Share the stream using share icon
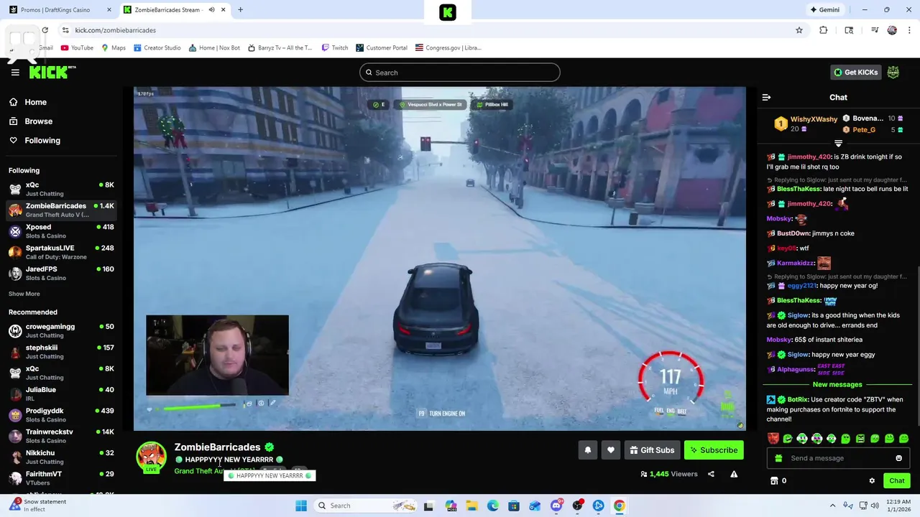The height and width of the screenshot is (517, 920). (711, 474)
